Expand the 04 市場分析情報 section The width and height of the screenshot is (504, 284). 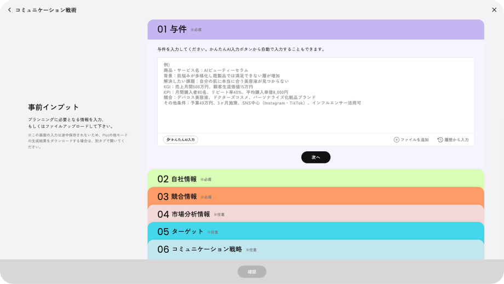tap(316, 214)
